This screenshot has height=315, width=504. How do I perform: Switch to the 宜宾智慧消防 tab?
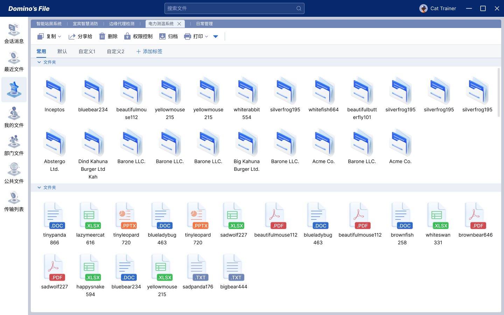85,24
